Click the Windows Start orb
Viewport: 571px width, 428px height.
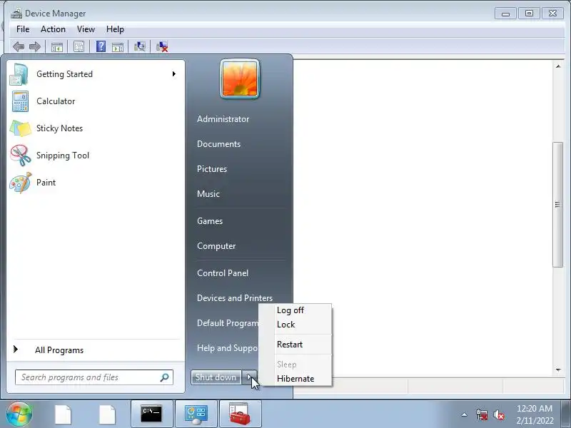coord(19,414)
